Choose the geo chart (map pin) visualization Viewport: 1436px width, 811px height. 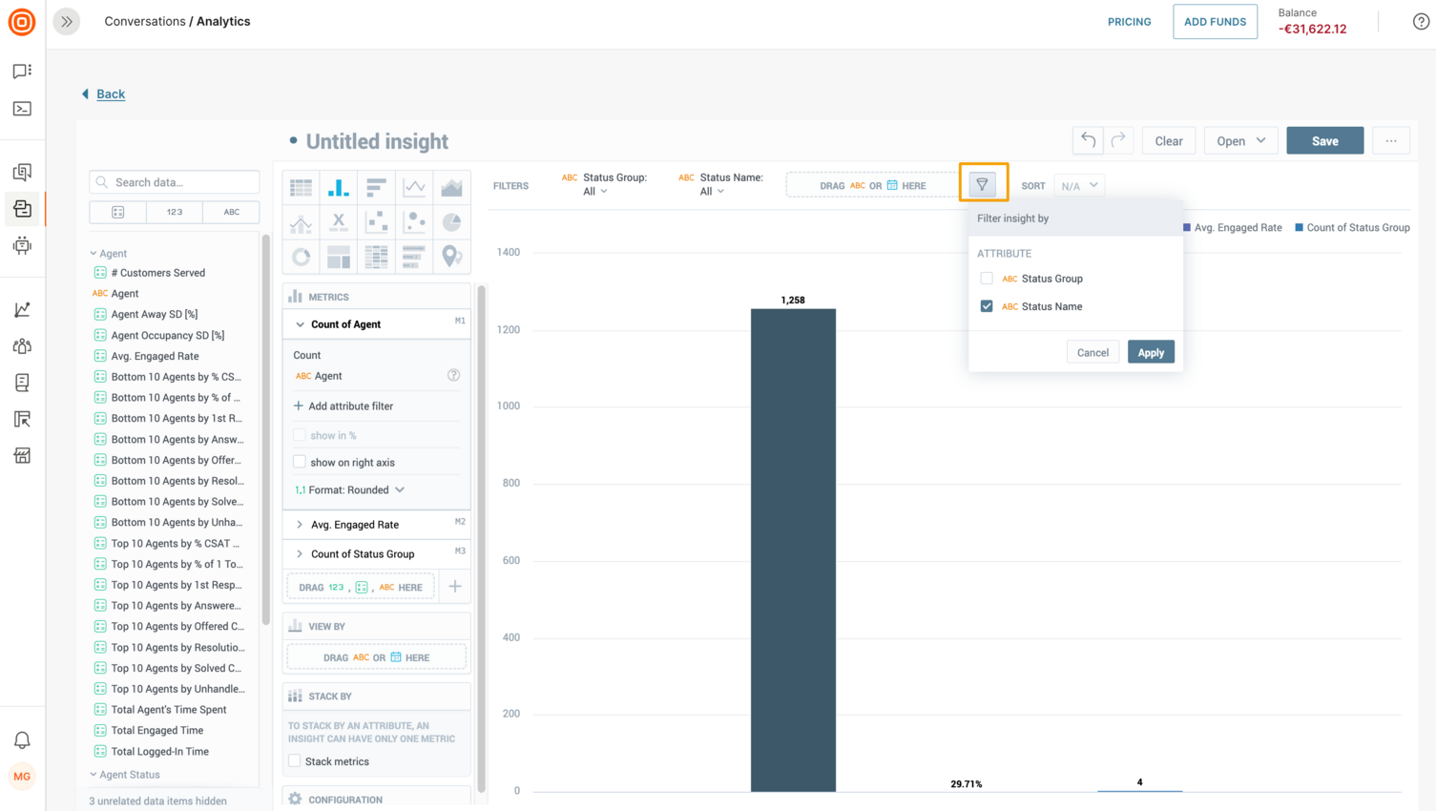click(451, 256)
